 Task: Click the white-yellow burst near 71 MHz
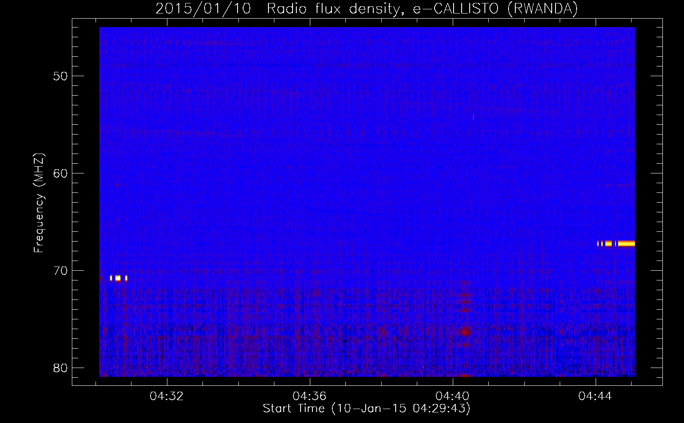[118, 278]
